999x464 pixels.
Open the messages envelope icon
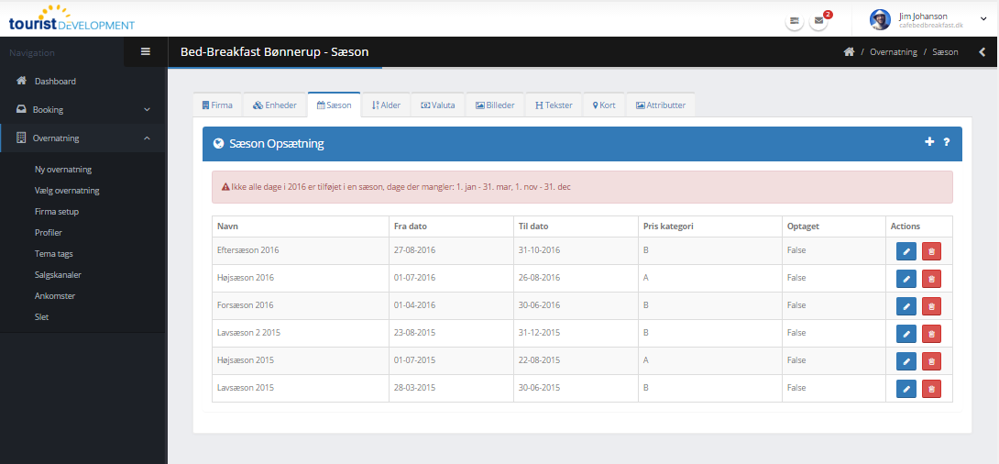[x=818, y=20]
